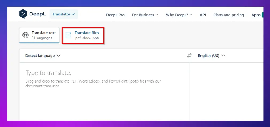Click the translation output panel

pyautogui.click(x=227, y=92)
